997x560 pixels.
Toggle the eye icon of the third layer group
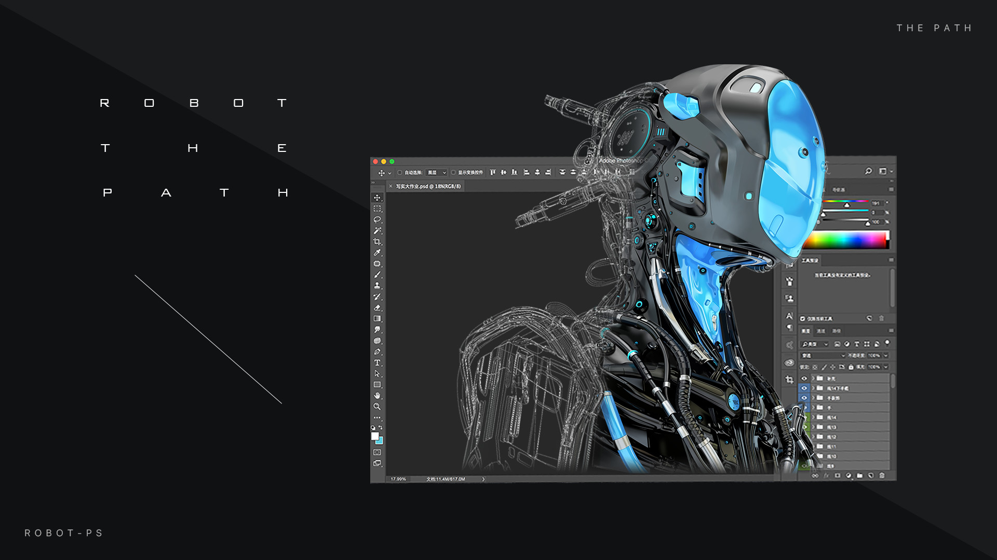coord(804,398)
